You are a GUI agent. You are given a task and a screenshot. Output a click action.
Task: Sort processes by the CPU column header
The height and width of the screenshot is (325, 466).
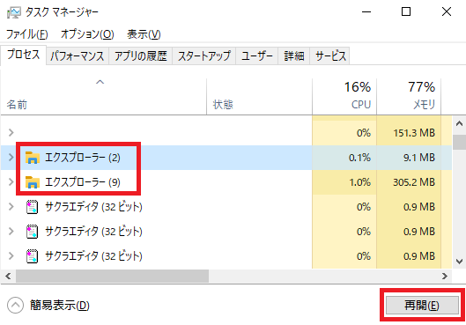(344, 96)
